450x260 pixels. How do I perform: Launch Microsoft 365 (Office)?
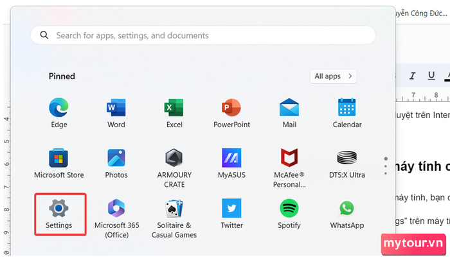pos(116,218)
